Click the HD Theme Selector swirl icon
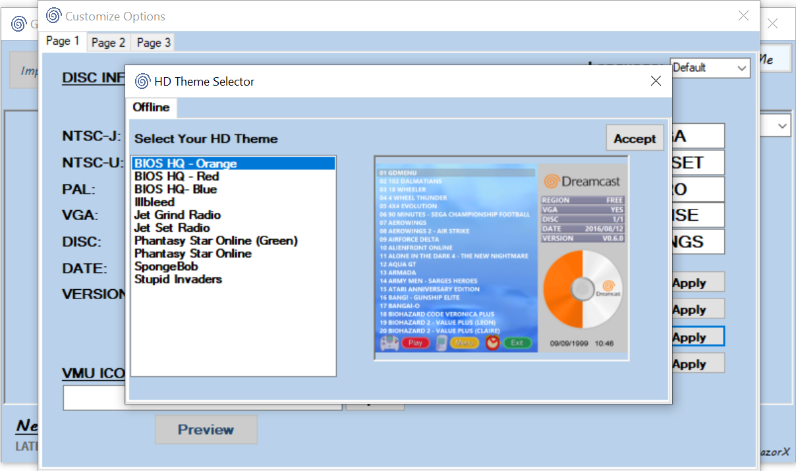 tap(142, 81)
